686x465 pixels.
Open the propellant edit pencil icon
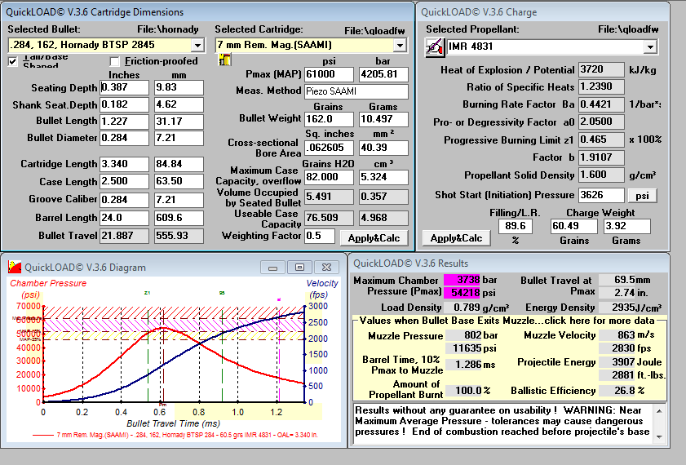click(x=435, y=47)
